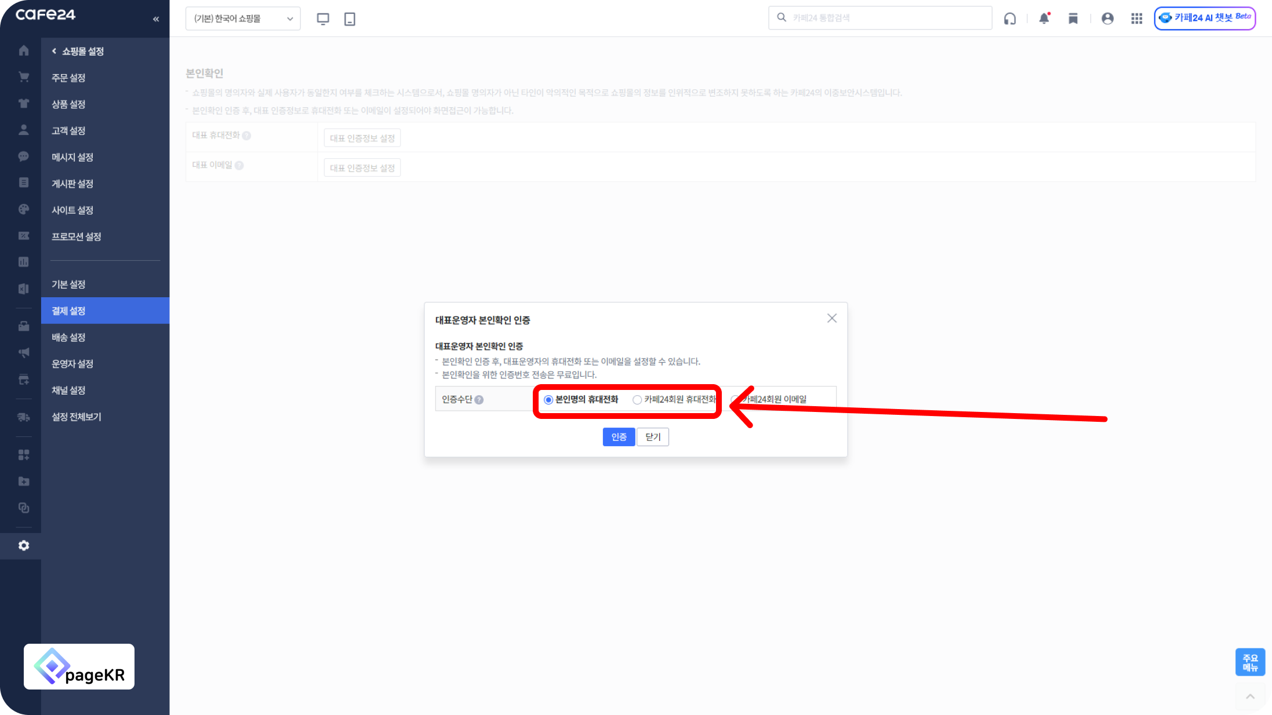Select 카페24회원 휴대전화 radio option

637,400
